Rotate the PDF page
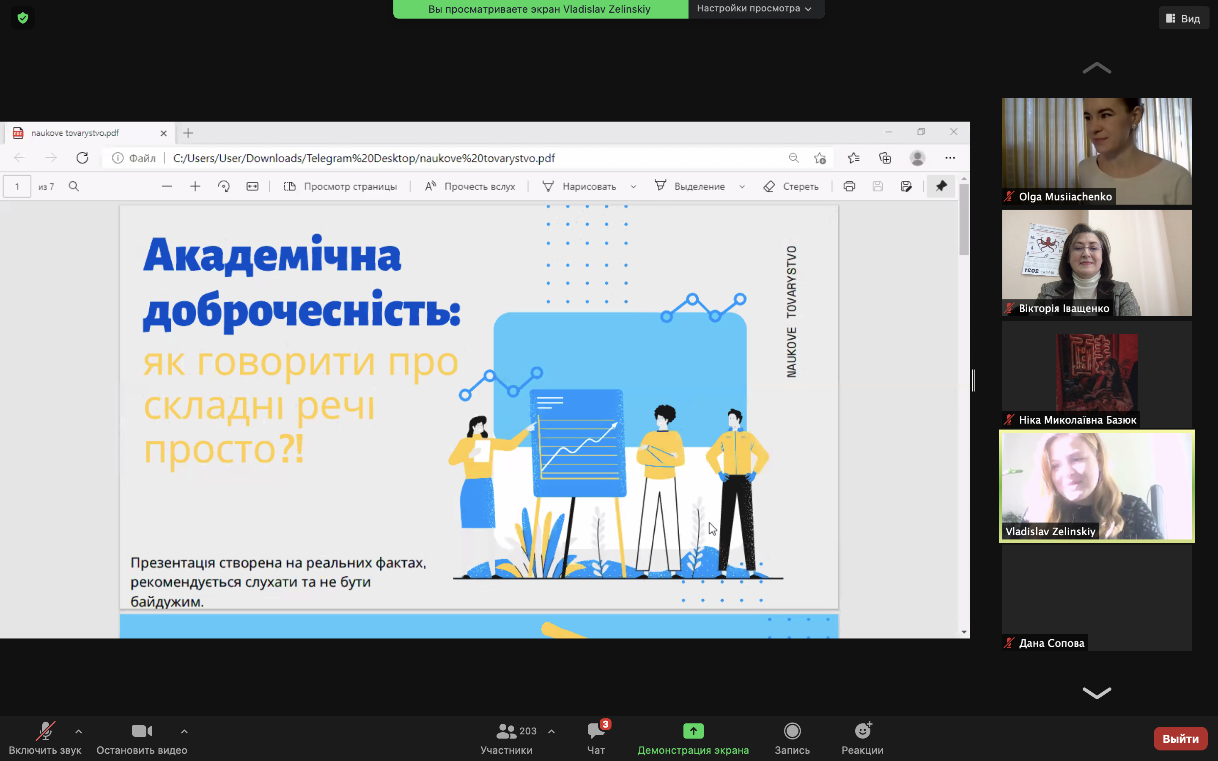Image resolution: width=1218 pixels, height=761 pixels. (x=223, y=186)
